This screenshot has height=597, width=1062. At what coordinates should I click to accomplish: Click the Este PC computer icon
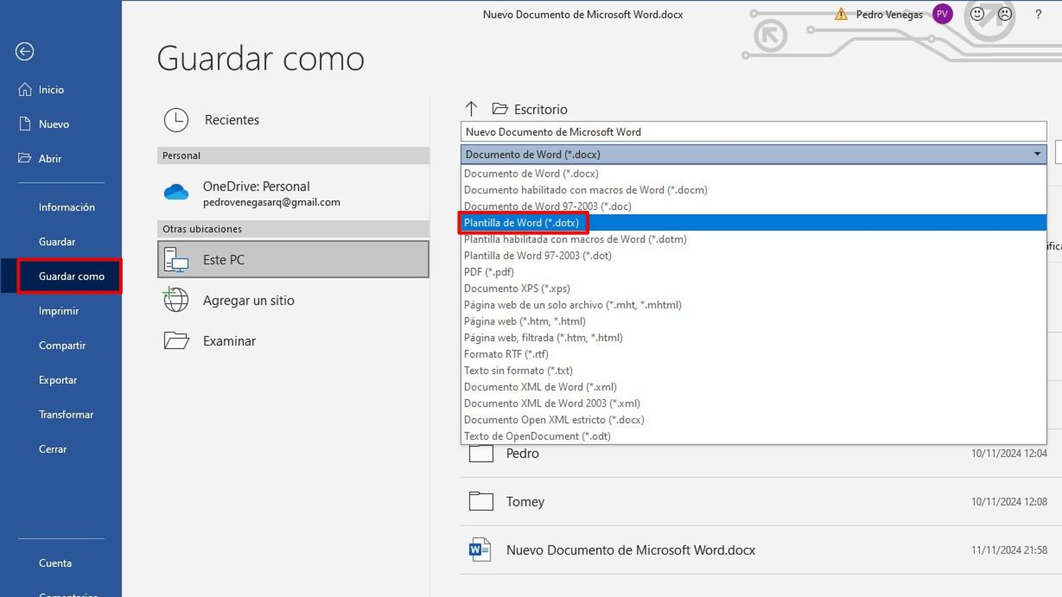[x=176, y=260]
